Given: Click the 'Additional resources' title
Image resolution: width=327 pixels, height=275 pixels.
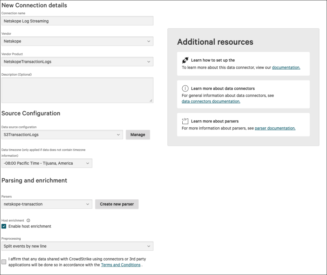Looking at the screenshot, I should pyautogui.click(x=215, y=42).
